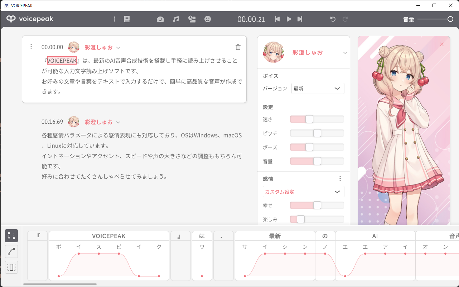Click the character illustration portrait
The height and width of the screenshot is (287, 459).
coord(404,131)
